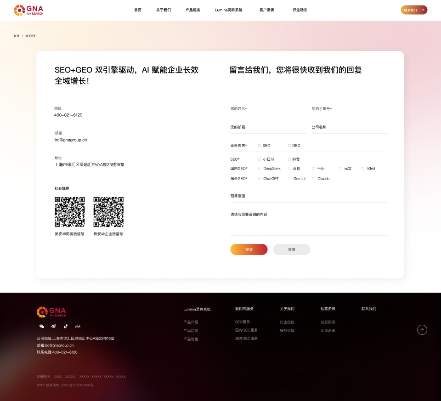Screen dimensions: 441x401
Task: Open 产品服务 in the top navigation
Action: (193, 10)
